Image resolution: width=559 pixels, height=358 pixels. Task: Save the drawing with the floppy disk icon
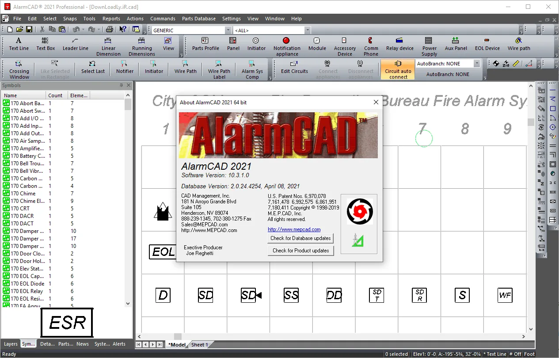click(29, 29)
